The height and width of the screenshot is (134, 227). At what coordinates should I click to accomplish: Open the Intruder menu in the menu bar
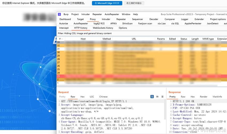coord(85,14)
